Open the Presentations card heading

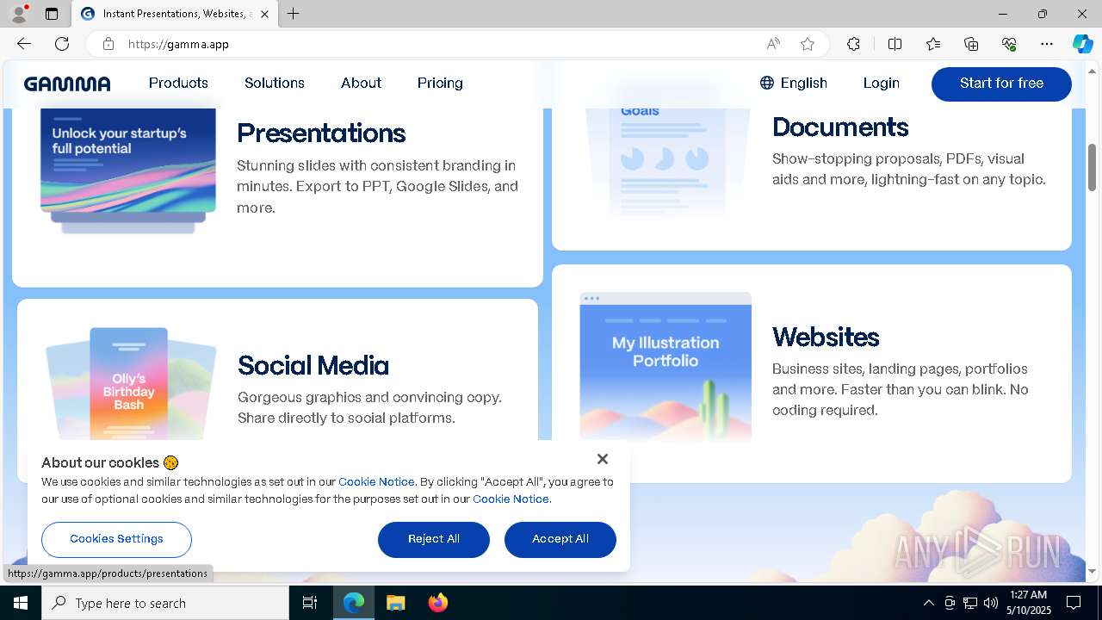click(x=321, y=133)
